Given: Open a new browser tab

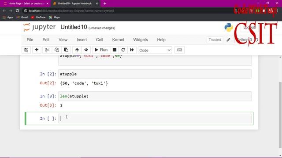Looking at the screenshot, I should [x=105, y=4].
